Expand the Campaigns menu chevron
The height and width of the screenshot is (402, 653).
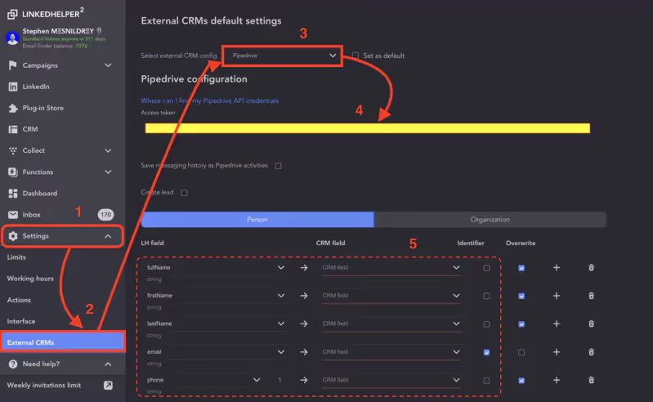[108, 65]
